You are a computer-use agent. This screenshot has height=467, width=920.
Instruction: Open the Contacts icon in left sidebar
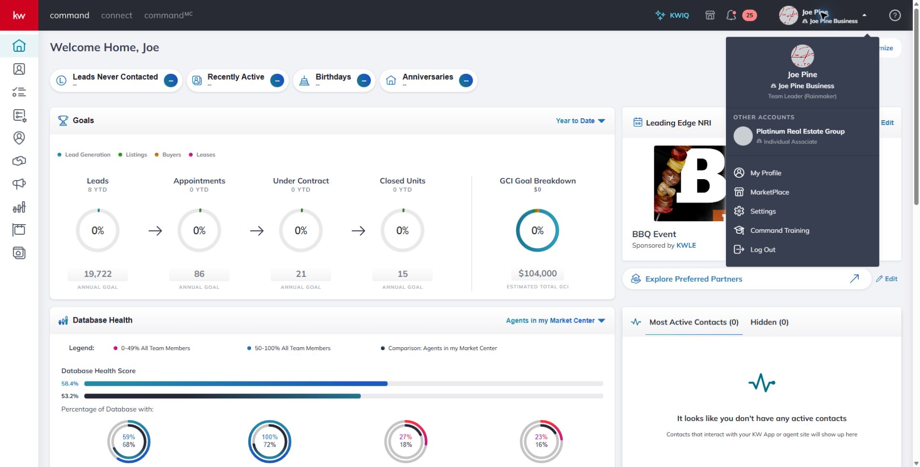(x=19, y=69)
